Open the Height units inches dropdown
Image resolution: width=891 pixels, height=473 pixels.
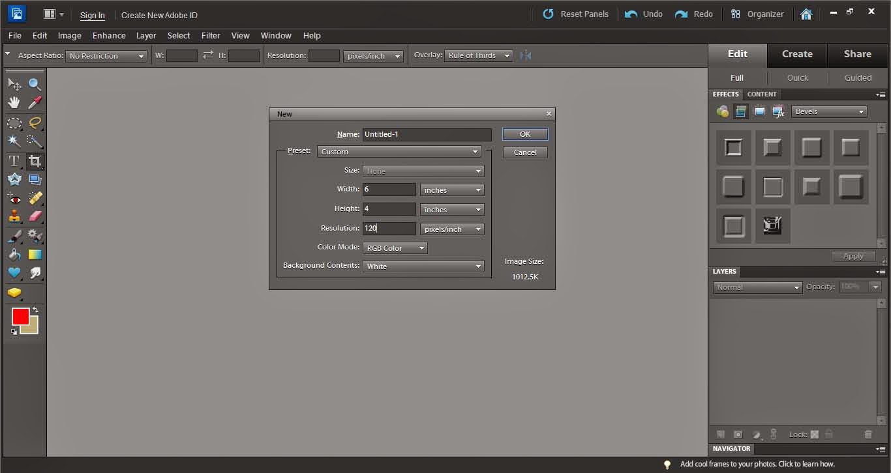452,210
